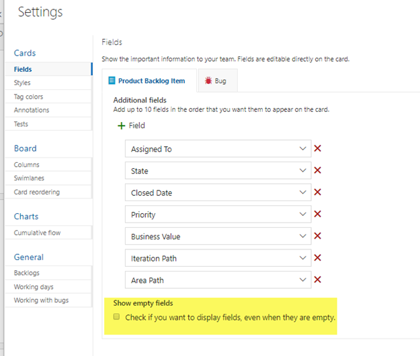The height and width of the screenshot is (356, 420).
Task: Enable the Show empty fields checkbox
Action: 117,316
